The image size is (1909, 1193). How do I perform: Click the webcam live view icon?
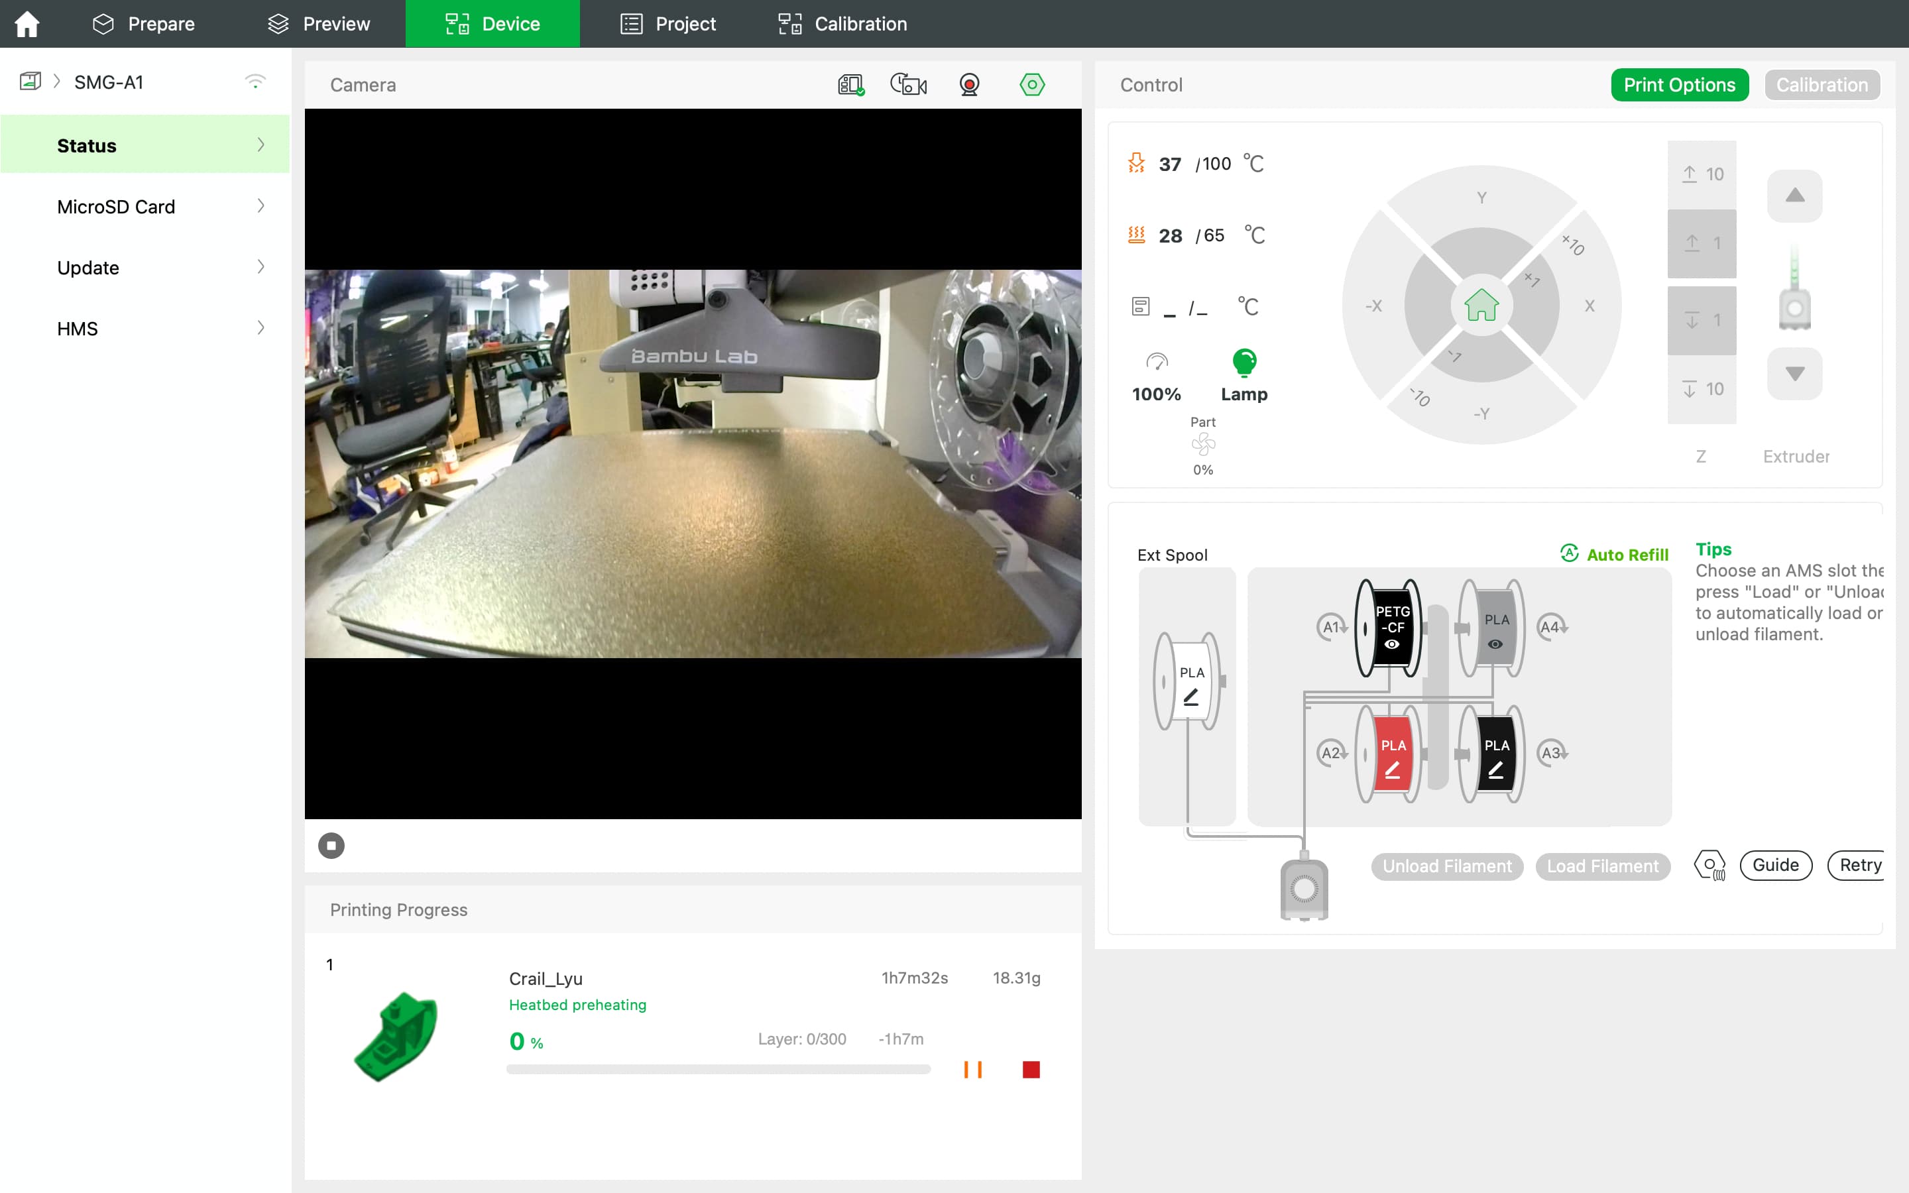[970, 84]
